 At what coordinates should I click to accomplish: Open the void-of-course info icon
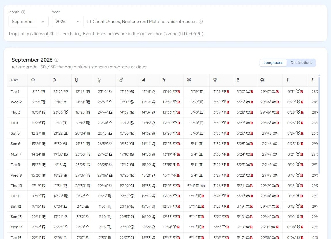tap(201, 22)
